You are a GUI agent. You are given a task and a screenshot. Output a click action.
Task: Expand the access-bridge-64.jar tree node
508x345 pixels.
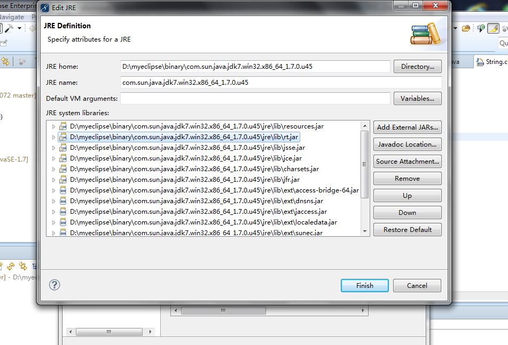[x=53, y=190]
